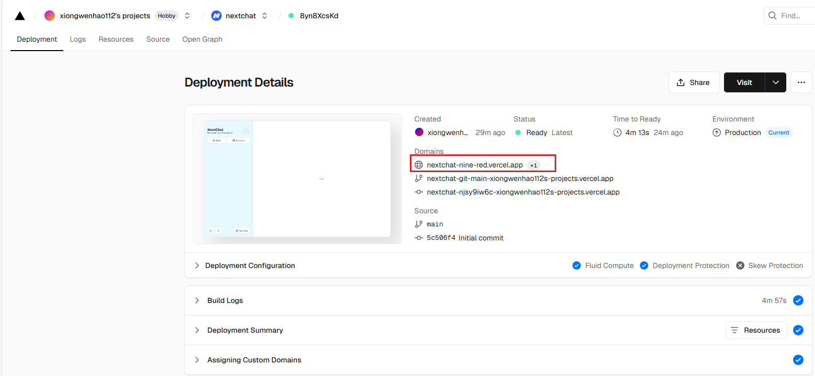Click the Current environment badge
The width and height of the screenshot is (815, 376).
(x=779, y=132)
